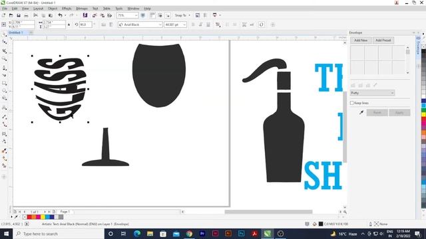Viewport: 426px width, 239px height.
Task: Select the Drop Shadow effects tool
Action: [x=4, y=134]
